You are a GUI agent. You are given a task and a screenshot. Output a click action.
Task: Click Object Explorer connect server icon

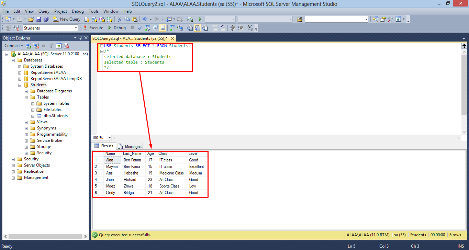(29, 45)
